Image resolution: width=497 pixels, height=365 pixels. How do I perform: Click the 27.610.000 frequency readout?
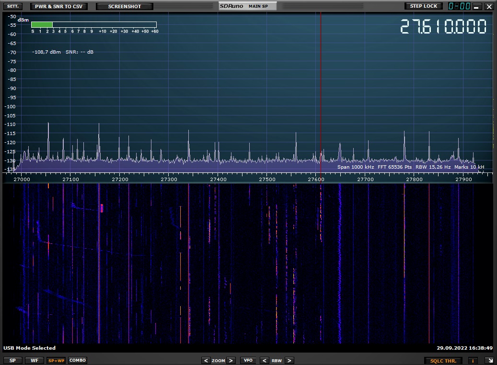443,26
